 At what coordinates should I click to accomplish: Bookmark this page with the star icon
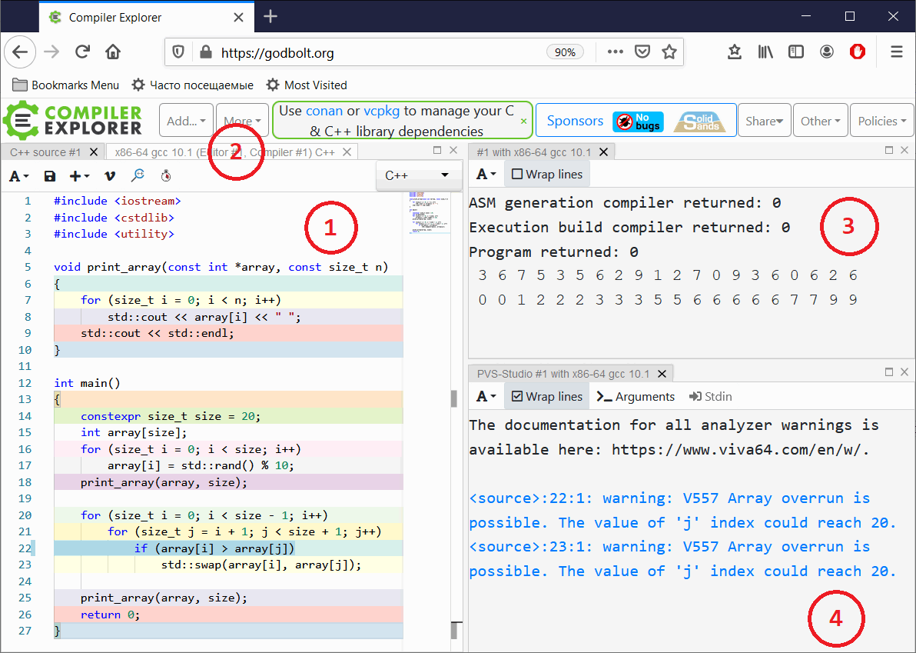pos(669,52)
